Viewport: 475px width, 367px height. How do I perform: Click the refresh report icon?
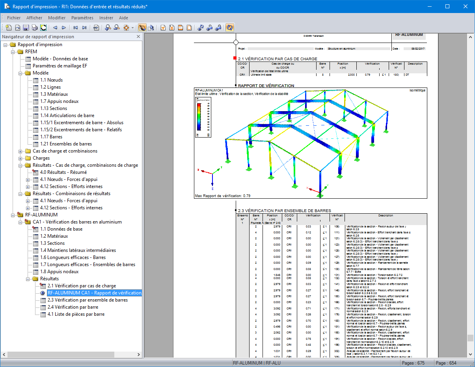pos(229,28)
